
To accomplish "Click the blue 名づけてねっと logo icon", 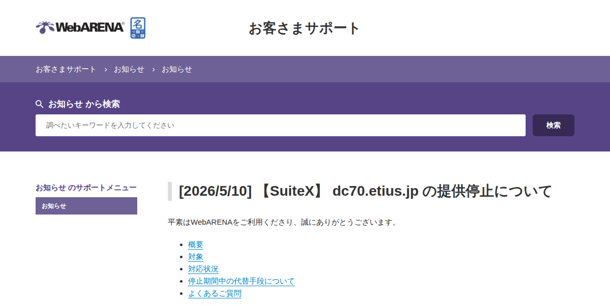I will point(138,28).
